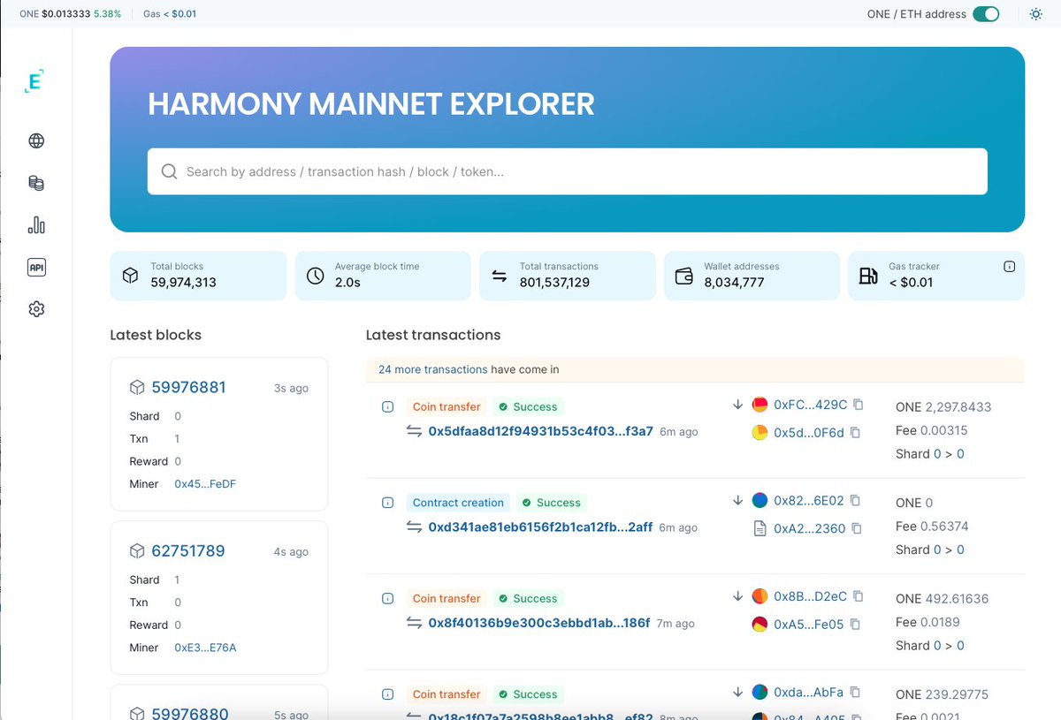1061x720 pixels.
Task: Click the Gas tracker info icon
Action: [1009, 267]
